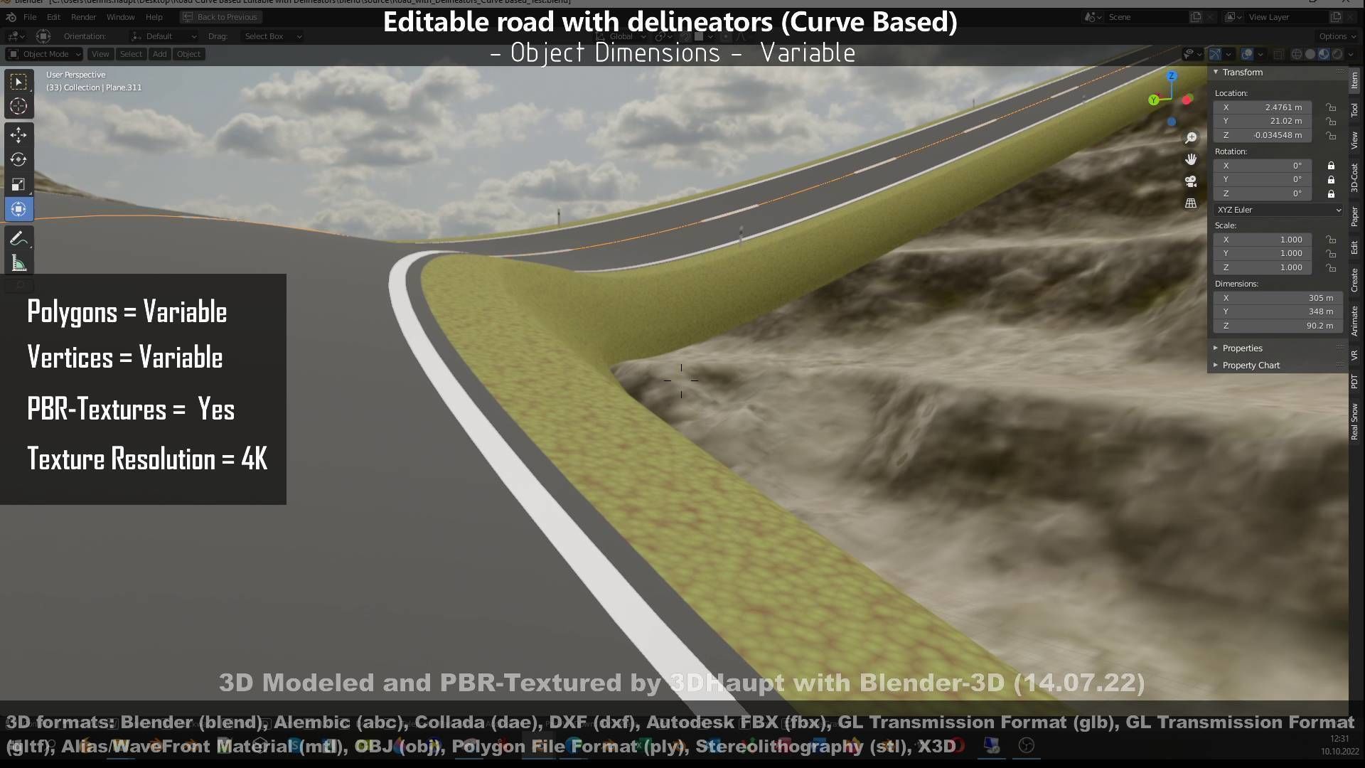Click the View Layer browse icon
The height and width of the screenshot is (768, 1365).
tap(1233, 17)
